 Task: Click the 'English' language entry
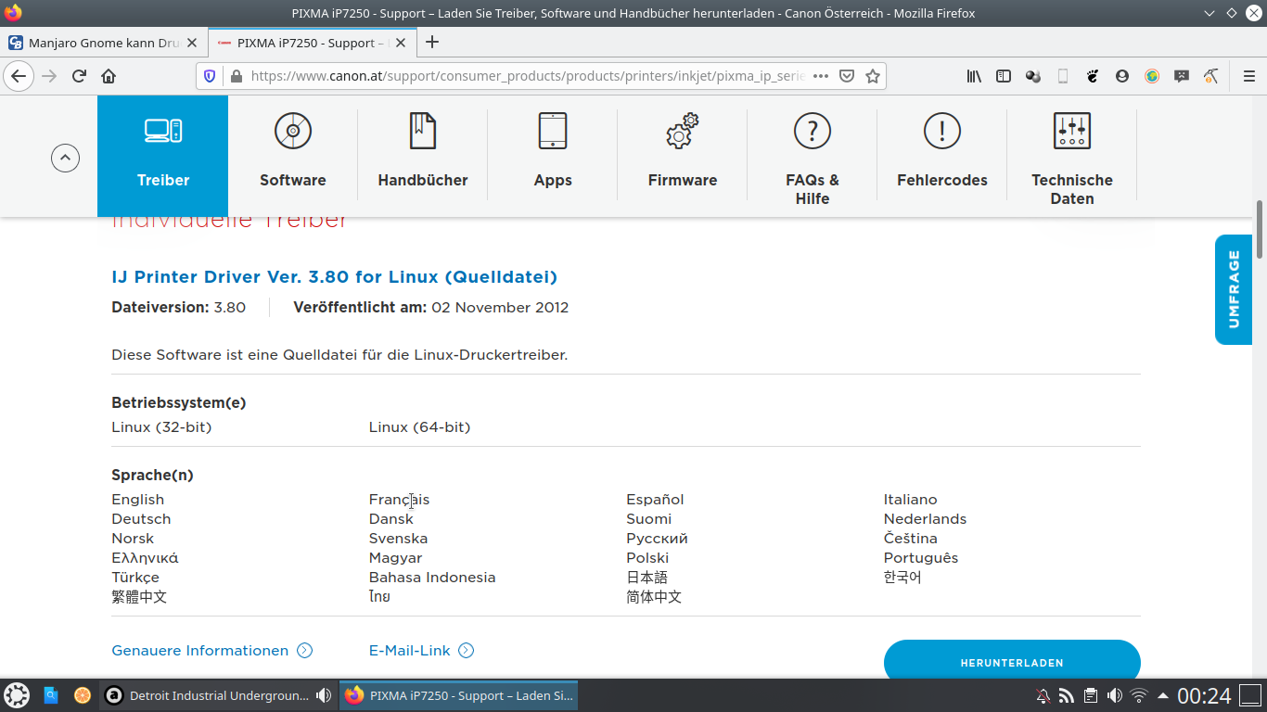pyautogui.click(x=137, y=500)
